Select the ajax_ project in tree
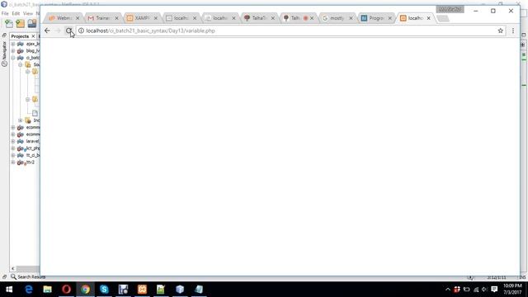Screen dimensions: 528x297 click(33, 44)
